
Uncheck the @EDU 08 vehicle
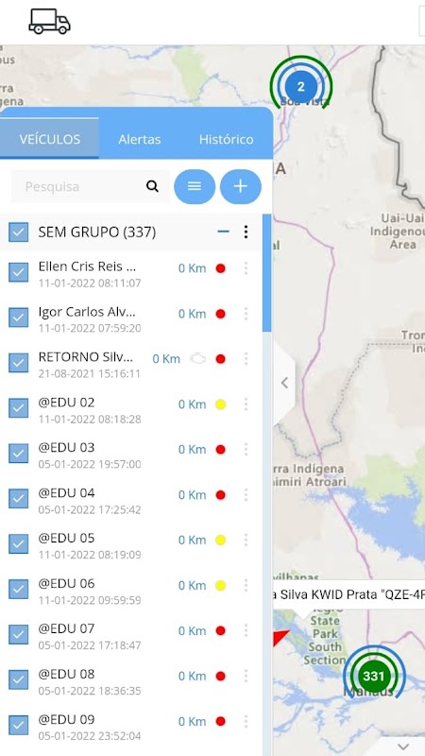(18, 679)
